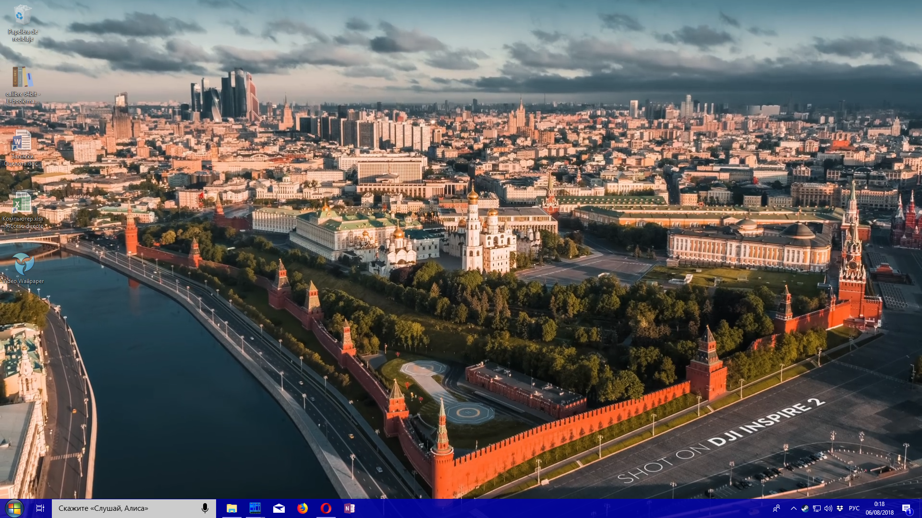Screen dimensions: 922x518
Task: Open the volume control icon
Action: (828, 508)
